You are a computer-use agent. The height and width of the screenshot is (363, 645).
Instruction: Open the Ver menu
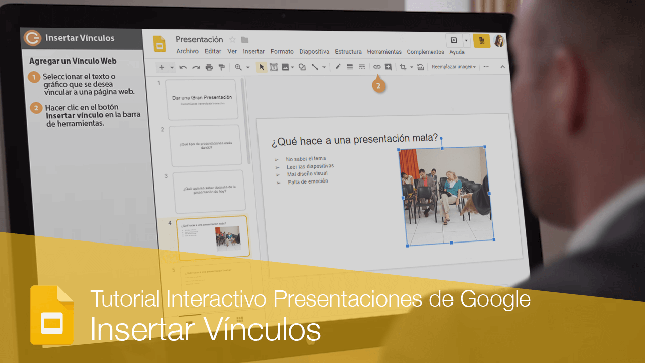(232, 51)
